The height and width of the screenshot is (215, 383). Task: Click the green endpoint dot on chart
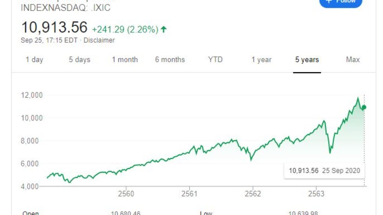pos(364,107)
